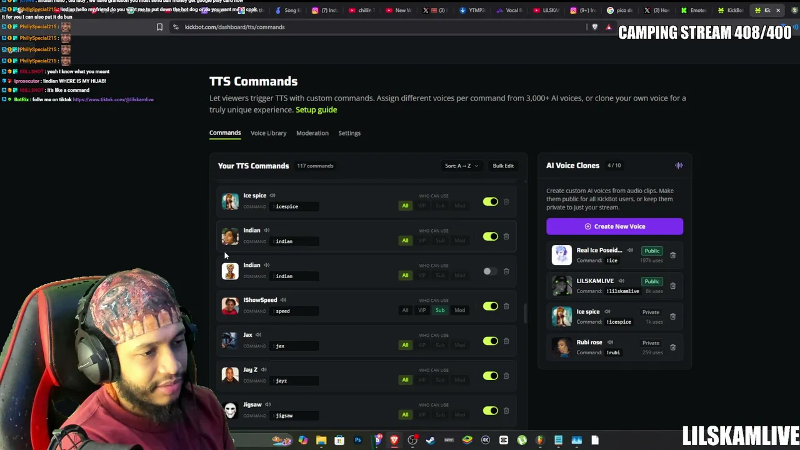This screenshot has width=800, height=450.
Task: Click the Jigsaw avatar thumbnail
Action: click(x=230, y=410)
